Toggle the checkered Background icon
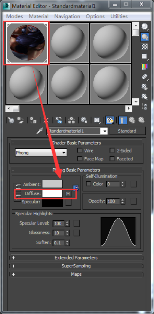 click(144, 47)
